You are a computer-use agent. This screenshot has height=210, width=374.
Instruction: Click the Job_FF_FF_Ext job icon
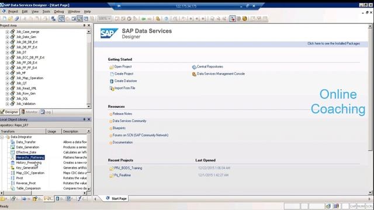pos(13,68)
